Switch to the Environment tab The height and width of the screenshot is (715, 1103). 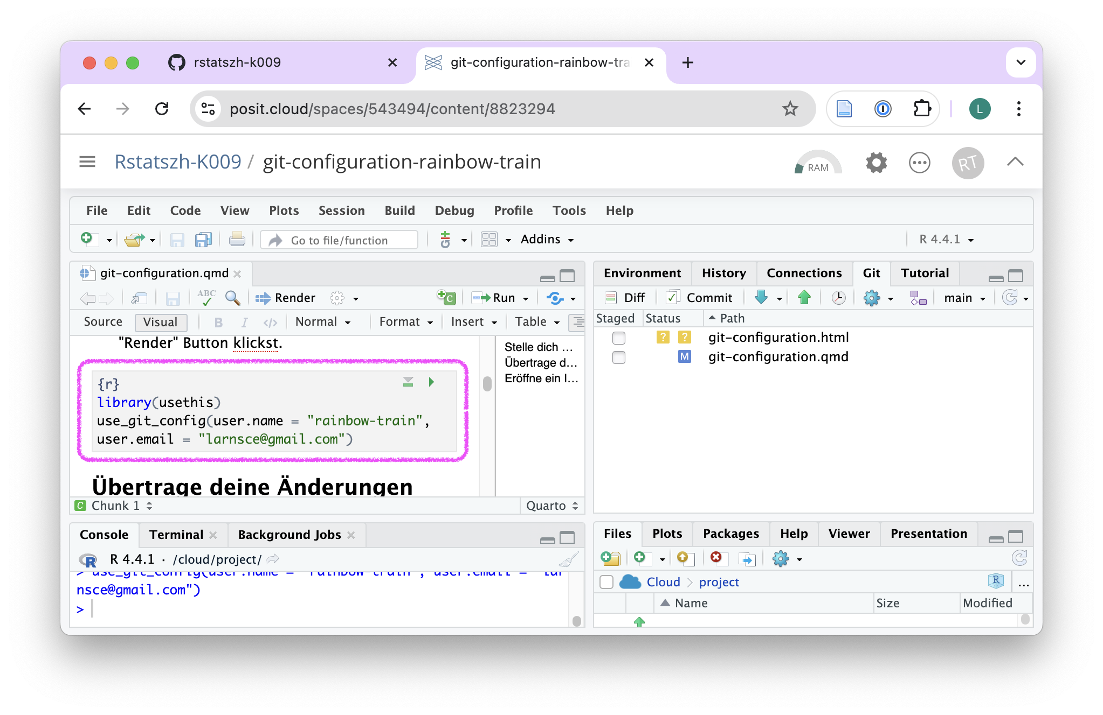pyautogui.click(x=642, y=273)
